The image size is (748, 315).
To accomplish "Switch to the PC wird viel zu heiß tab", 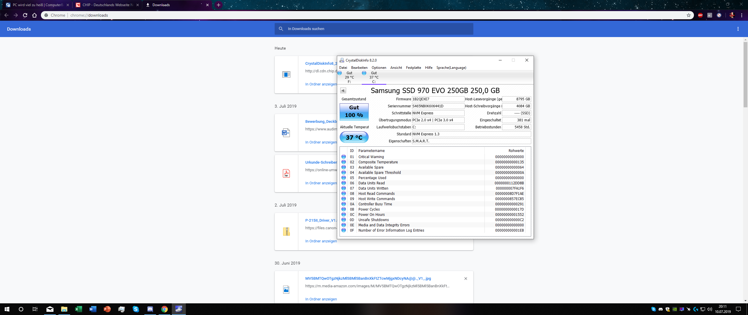I will click(x=37, y=5).
